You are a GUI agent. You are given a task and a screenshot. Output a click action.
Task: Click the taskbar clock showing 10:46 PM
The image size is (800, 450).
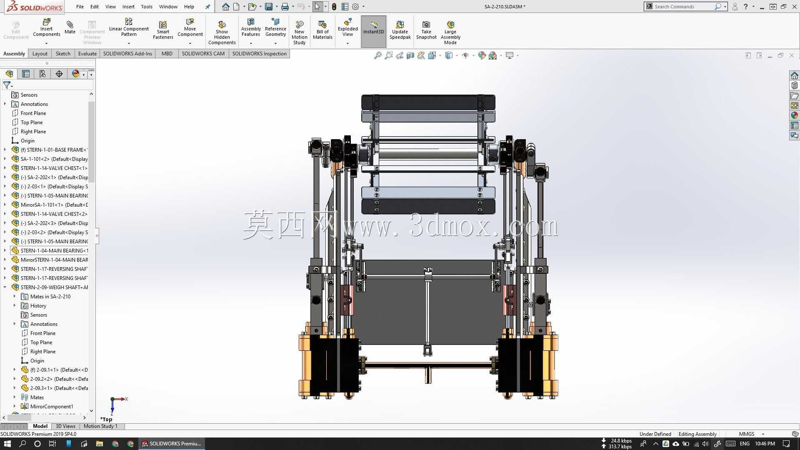coord(765,444)
